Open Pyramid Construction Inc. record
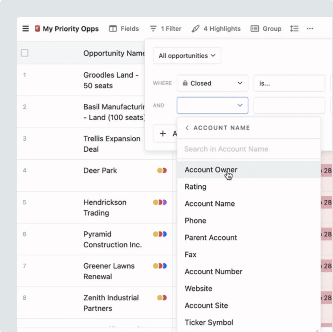Image resolution: width=333 pixels, height=332 pixels. (113, 239)
